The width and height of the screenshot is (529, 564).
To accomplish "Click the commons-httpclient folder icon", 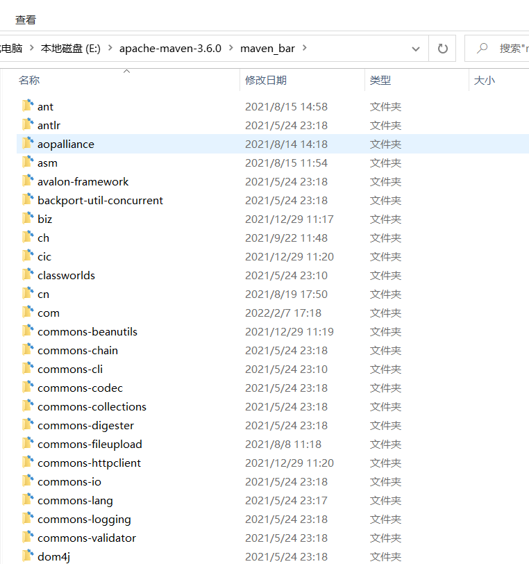I will (x=28, y=462).
